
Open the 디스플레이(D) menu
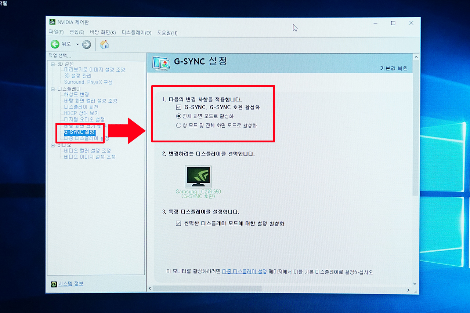pyautogui.click(x=136, y=33)
